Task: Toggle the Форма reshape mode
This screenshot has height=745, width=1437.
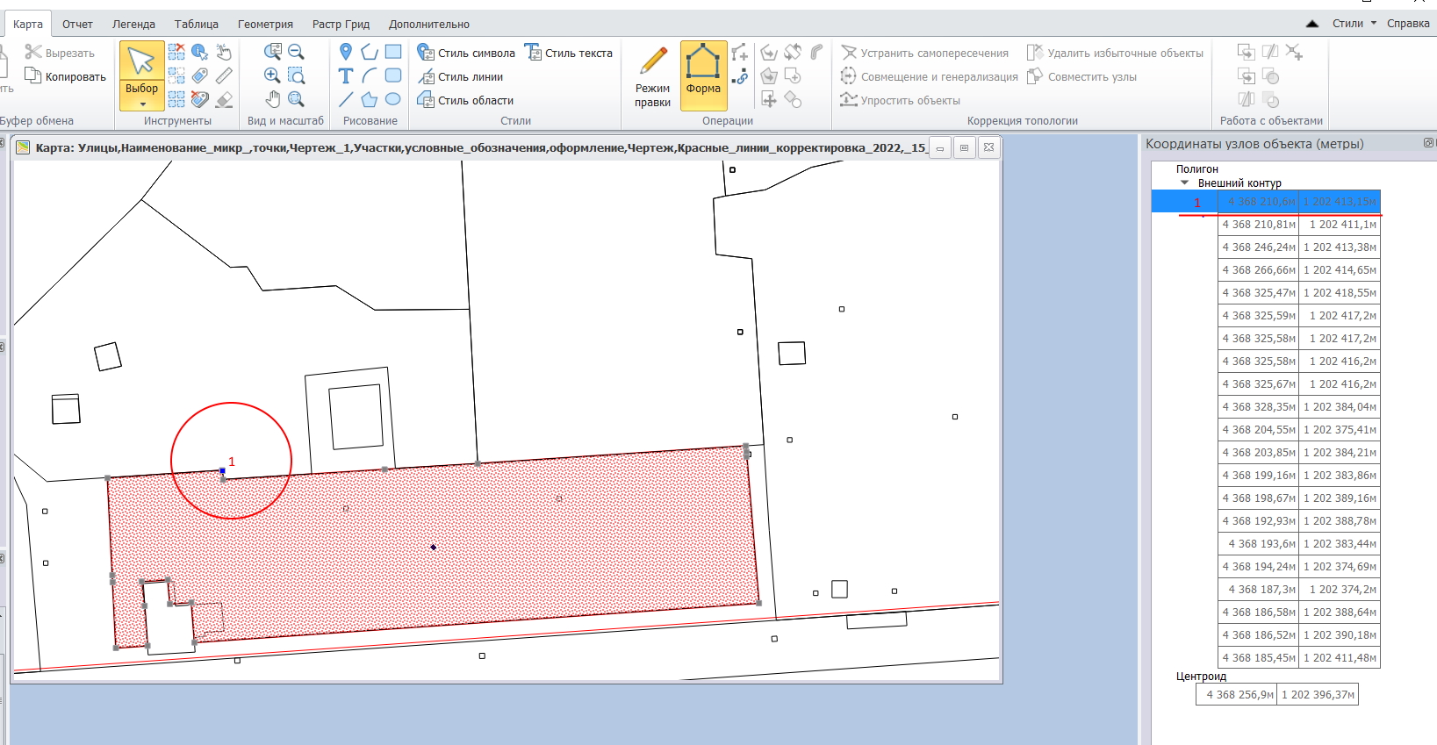Action: tap(703, 74)
